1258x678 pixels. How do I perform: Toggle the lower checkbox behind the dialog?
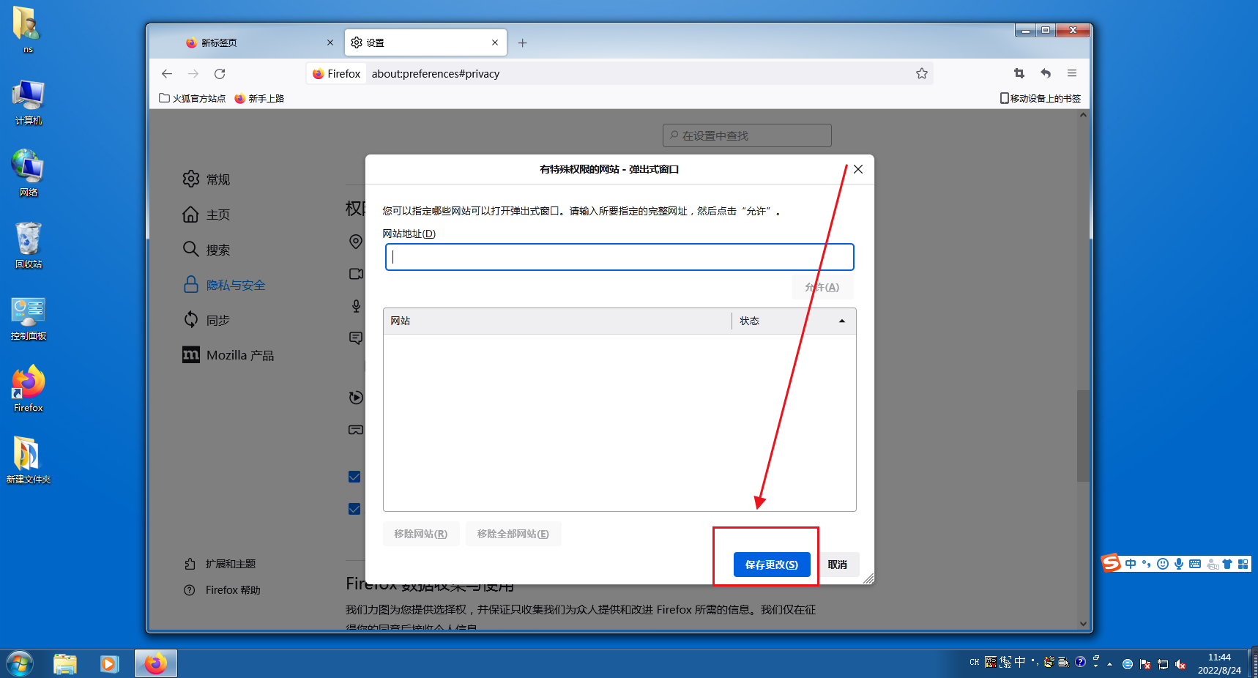(x=354, y=509)
